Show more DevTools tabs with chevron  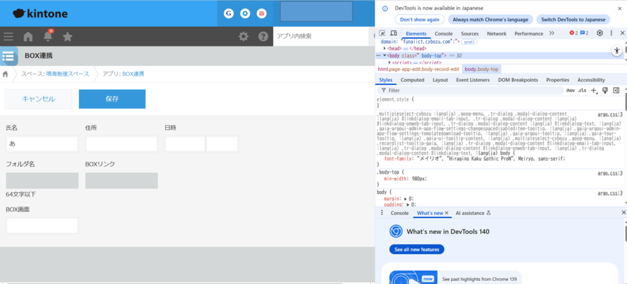[x=552, y=34]
